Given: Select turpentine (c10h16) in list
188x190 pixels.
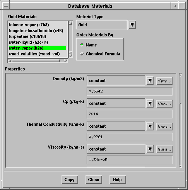Looking at the screenshot, I should (38, 36).
